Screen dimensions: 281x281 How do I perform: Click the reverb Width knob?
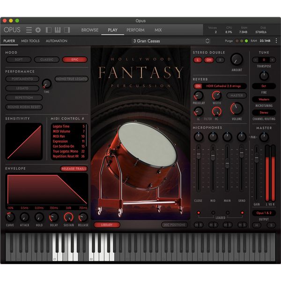click(x=216, y=96)
